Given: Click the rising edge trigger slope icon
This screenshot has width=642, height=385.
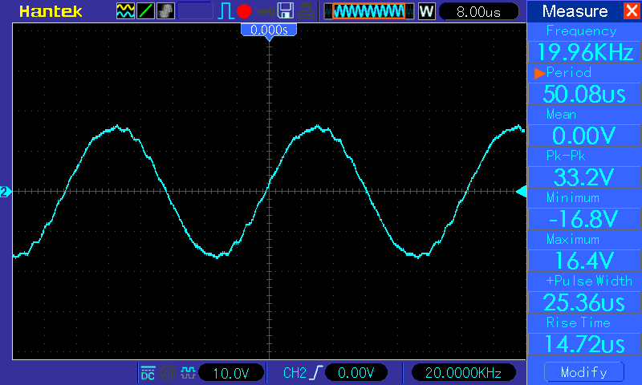Looking at the screenshot, I should (316, 373).
